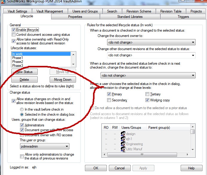Click the RW column header

(115, 128)
